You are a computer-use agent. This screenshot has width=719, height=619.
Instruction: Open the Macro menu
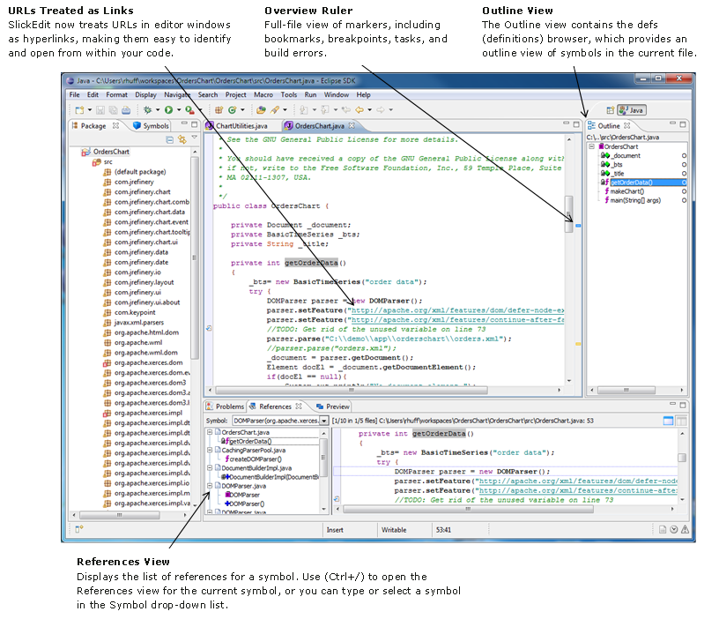[x=263, y=94]
